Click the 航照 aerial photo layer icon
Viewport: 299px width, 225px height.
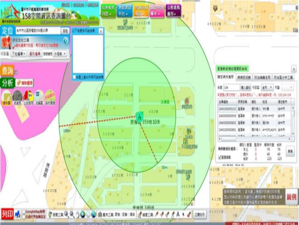[17, 97]
